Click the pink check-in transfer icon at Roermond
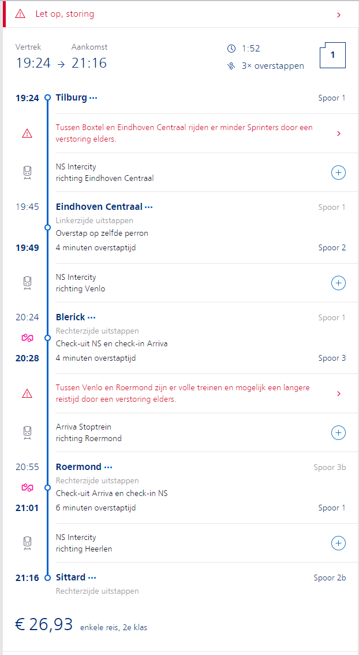Screen dimensions: 359x655 27,487
